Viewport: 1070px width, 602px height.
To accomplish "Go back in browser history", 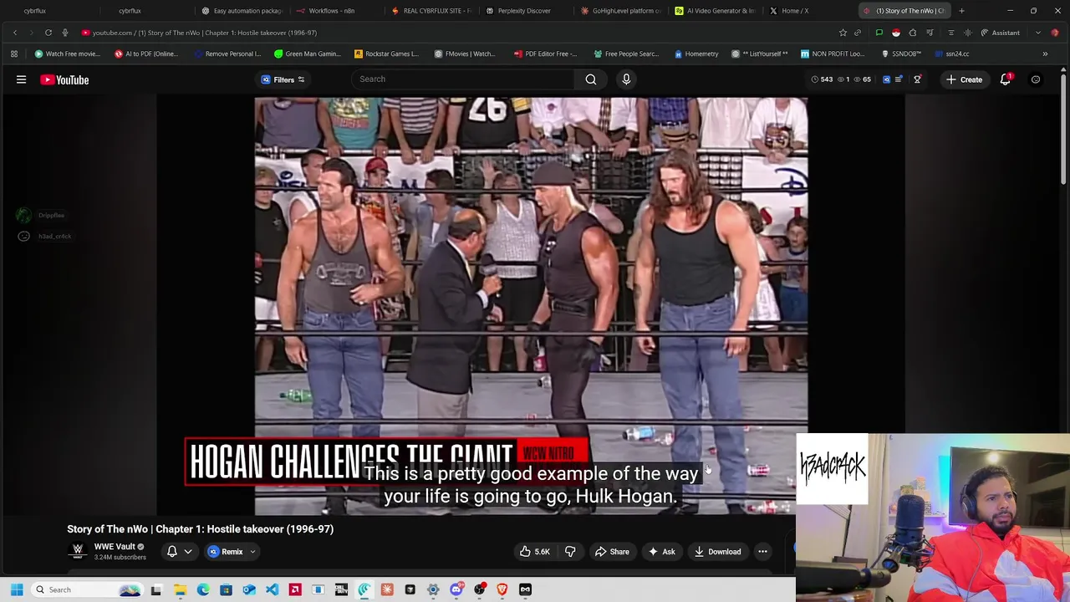I will pos(15,33).
